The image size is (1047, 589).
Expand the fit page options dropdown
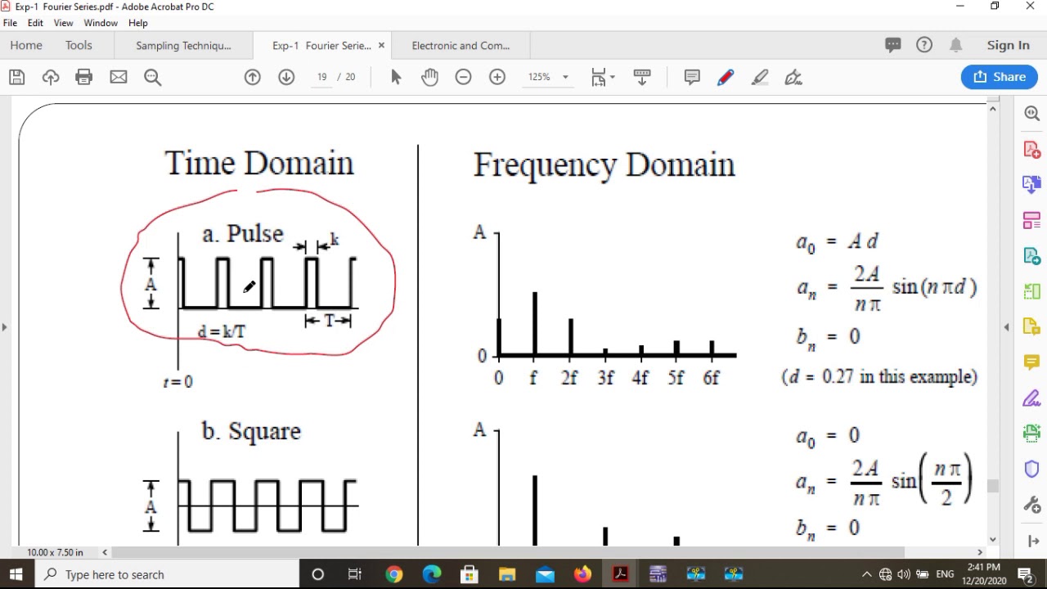[x=613, y=78]
